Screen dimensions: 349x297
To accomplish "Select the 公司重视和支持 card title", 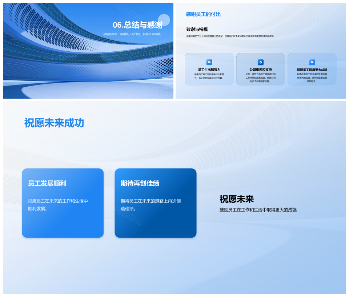I will point(260,70).
